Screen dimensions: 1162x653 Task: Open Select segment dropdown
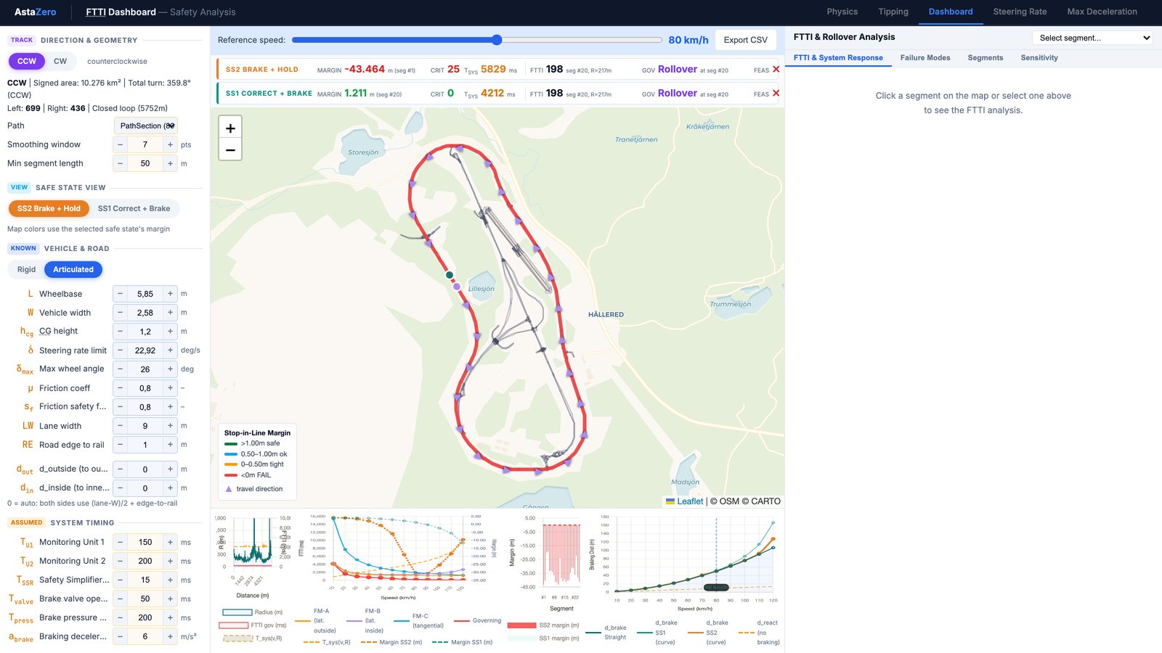point(1092,38)
